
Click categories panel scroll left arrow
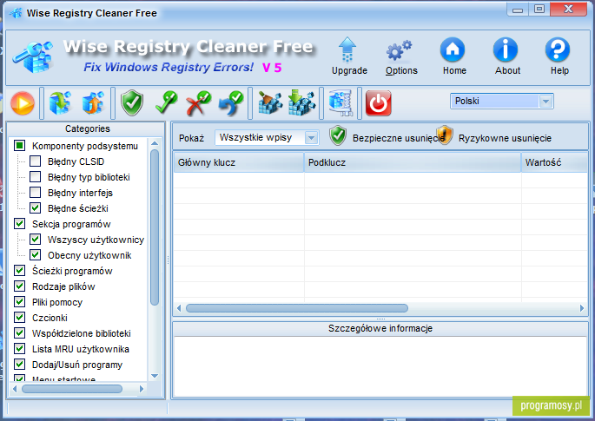coord(15,389)
